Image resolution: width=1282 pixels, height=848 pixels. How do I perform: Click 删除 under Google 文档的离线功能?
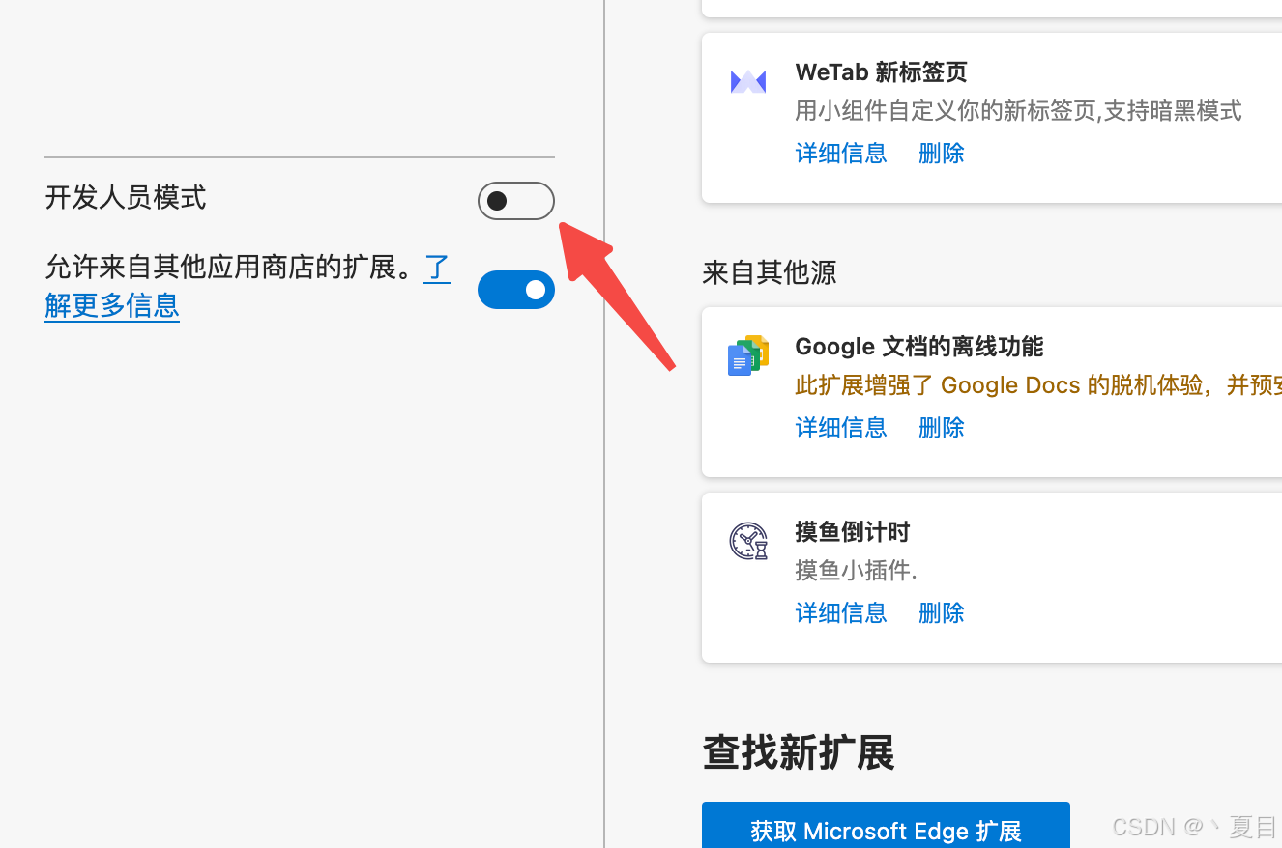click(942, 427)
